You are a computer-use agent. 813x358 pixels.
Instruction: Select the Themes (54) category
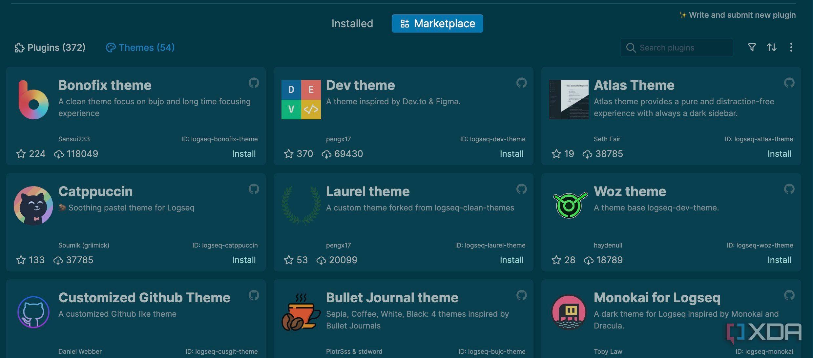(x=140, y=48)
